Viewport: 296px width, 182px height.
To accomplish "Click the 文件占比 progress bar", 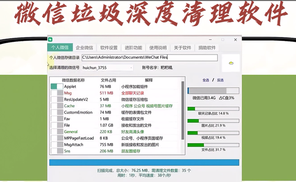I will 213,145.
